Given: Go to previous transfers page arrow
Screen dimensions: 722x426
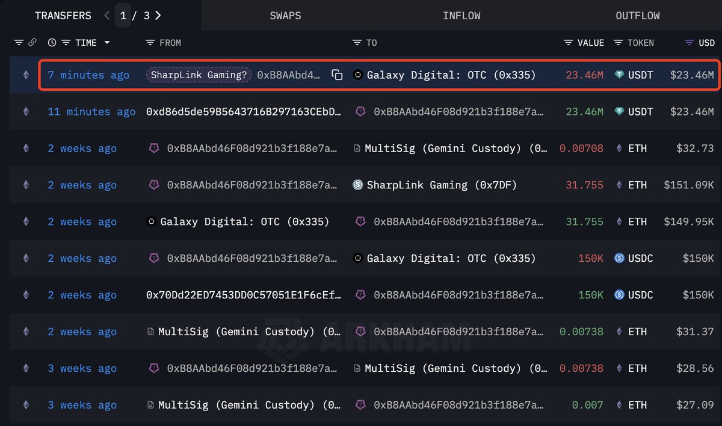Looking at the screenshot, I should click(x=107, y=16).
